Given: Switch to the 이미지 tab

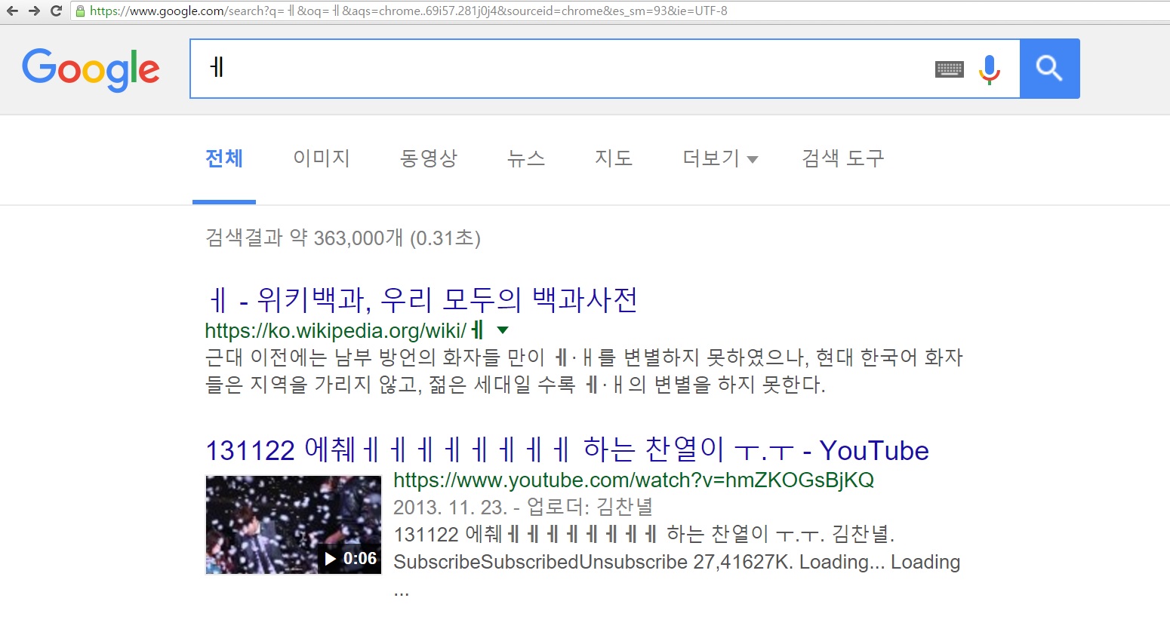Looking at the screenshot, I should pos(322,158).
